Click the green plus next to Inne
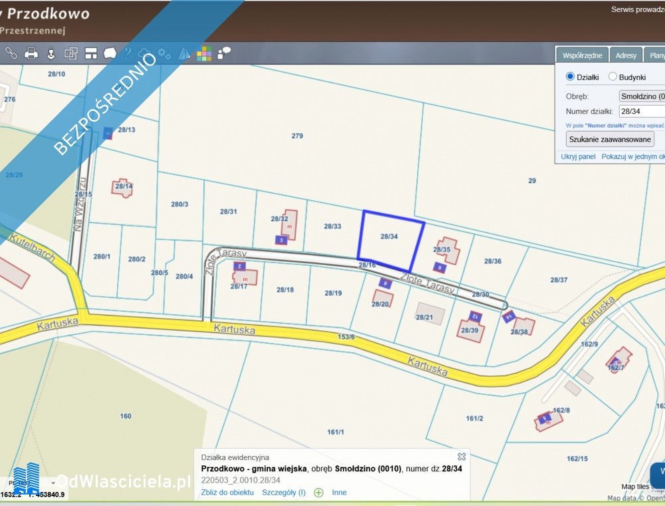Image resolution: width=665 pixels, height=506 pixels. tap(319, 492)
